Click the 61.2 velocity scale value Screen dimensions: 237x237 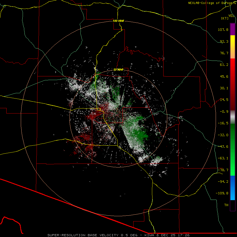224,65
